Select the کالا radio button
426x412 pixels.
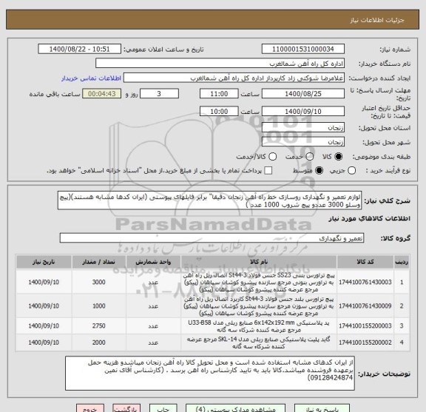(x=339, y=157)
